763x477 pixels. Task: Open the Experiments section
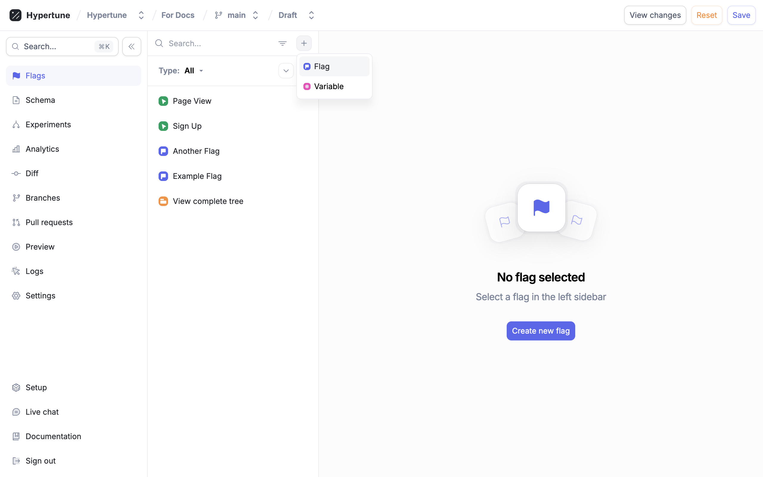click(x=48, y=125)
